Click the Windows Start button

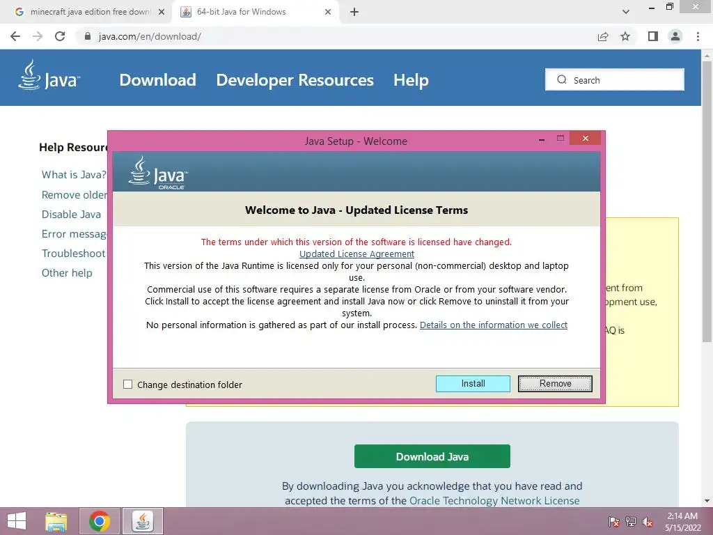click(17, 521)
